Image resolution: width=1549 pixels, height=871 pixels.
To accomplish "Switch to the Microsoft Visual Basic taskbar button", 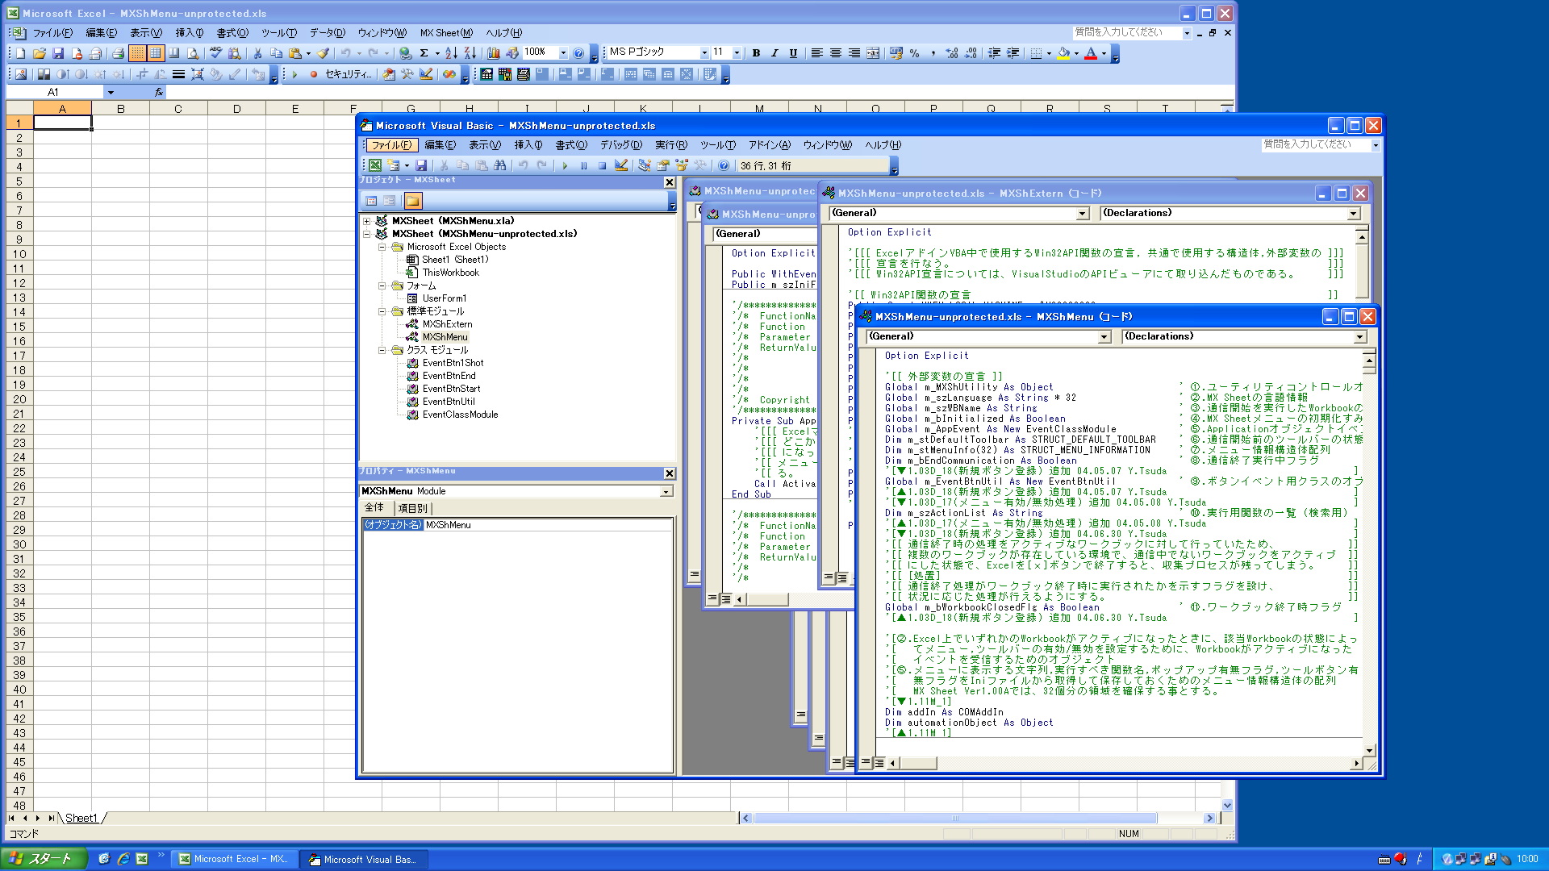I will point(364,860).
